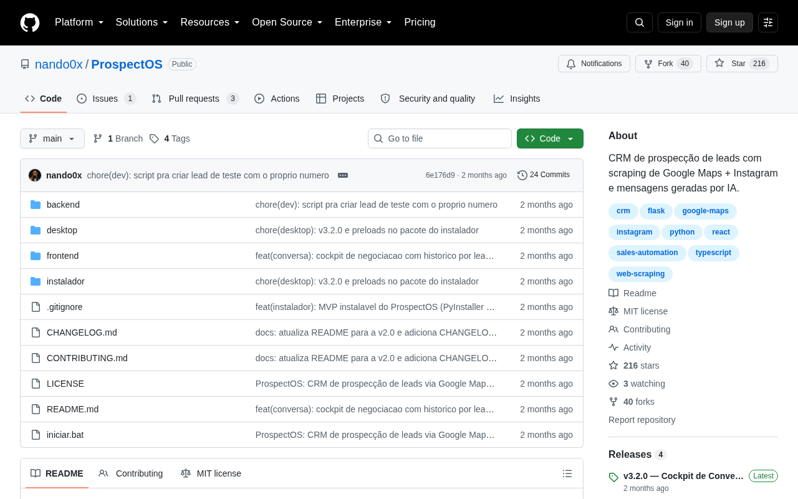This screenshot has height=499, width=798.
Task: Click nando0x avatar in commit row
Action: (35, 175)
